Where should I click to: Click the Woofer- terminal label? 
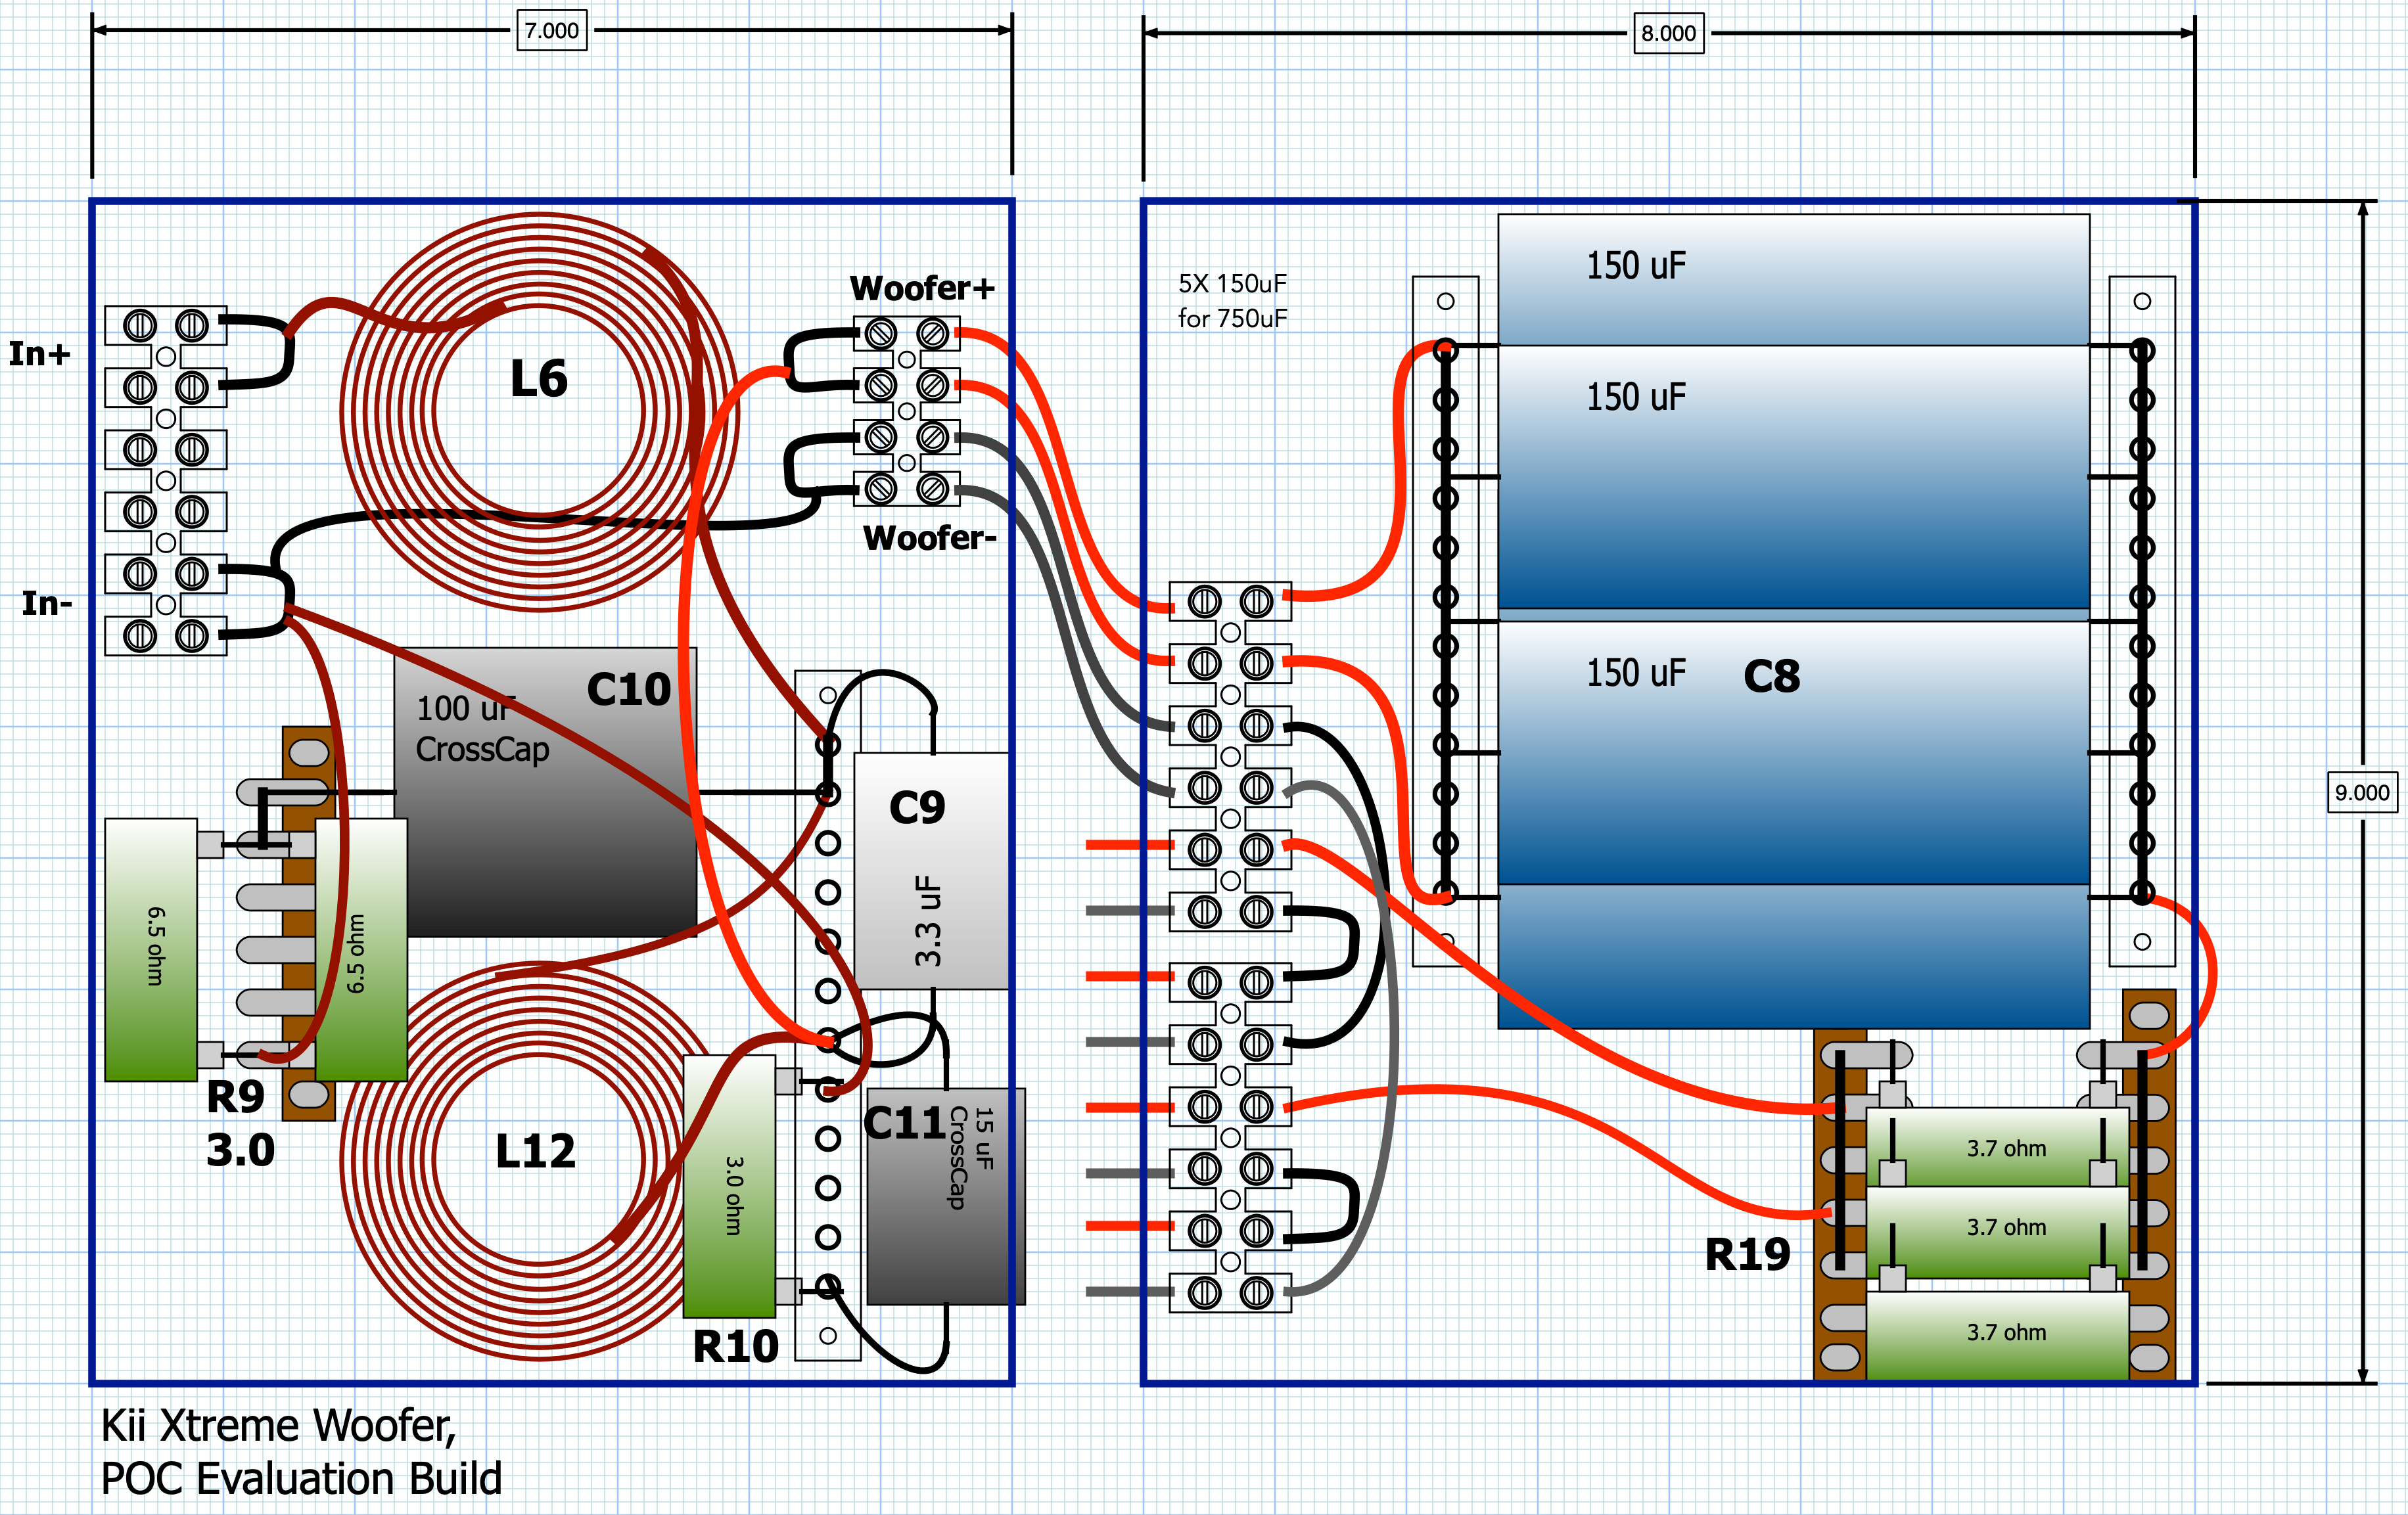tap(929, 537)
